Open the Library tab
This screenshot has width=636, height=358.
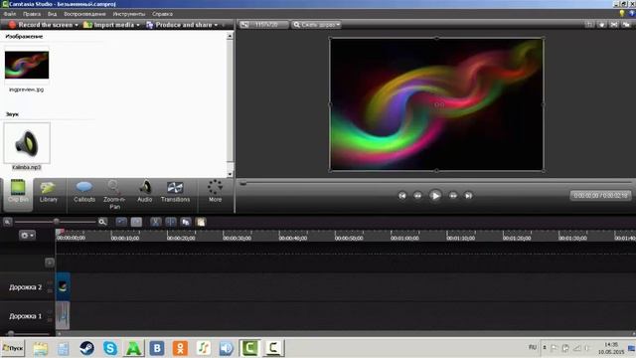pyautogui.click(x=49, y=192)
